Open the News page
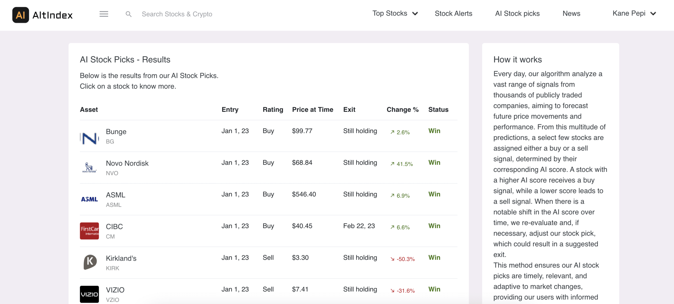The height and width of the screenshot is (304, 674). 571,13
